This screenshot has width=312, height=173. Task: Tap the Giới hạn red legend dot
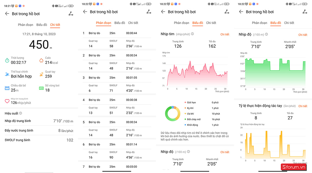(185, 102)
